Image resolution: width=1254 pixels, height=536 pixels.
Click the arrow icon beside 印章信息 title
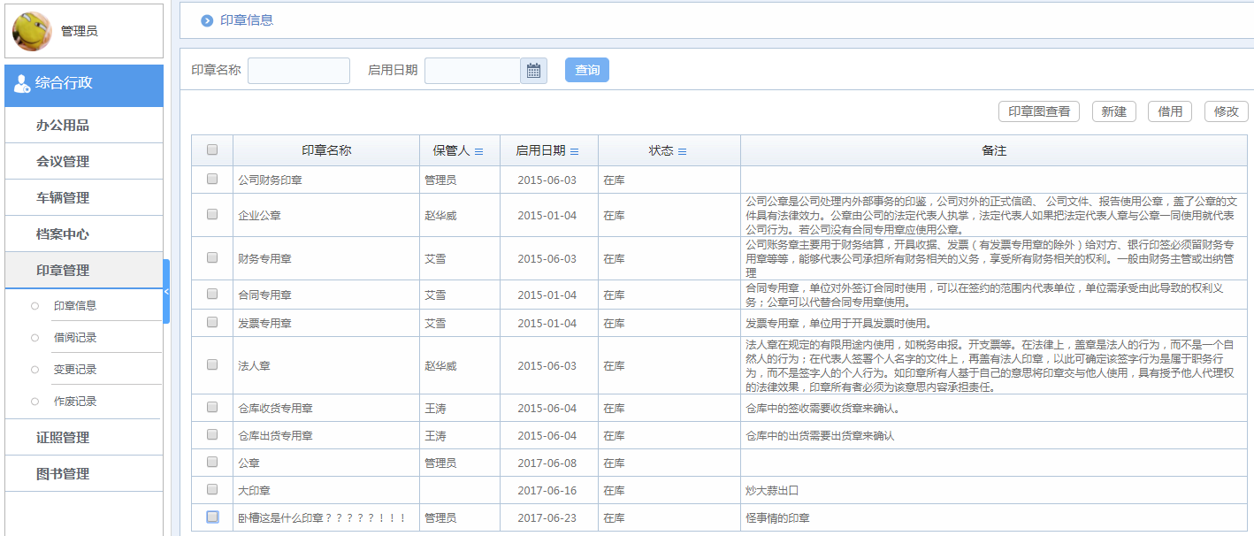[207, 20]
